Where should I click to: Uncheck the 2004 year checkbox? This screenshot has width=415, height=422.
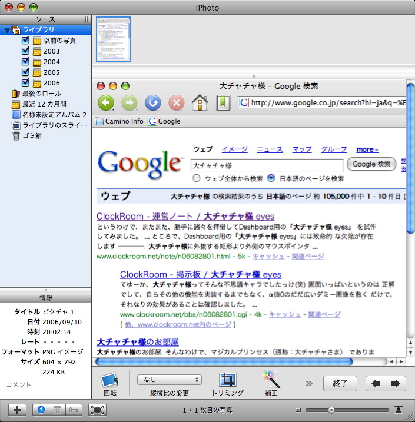click(25, 61)
